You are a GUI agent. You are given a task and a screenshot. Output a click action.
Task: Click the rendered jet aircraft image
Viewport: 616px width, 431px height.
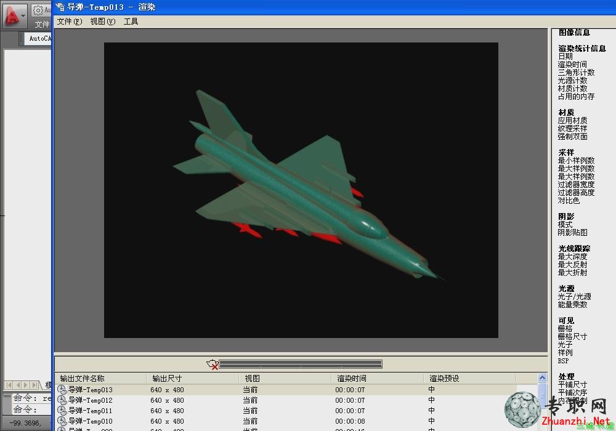click(x=301, y=190)
